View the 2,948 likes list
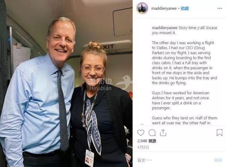The width and height of the screenshot is (226, 167). [x=147, y=141]
